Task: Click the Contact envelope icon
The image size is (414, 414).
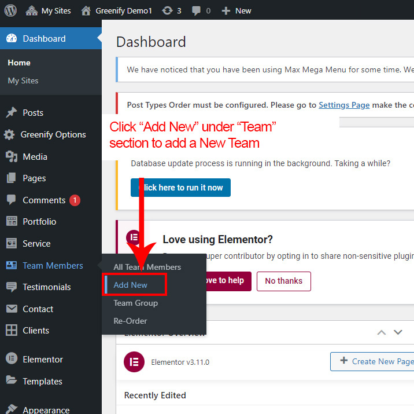Action: point(11,309)
